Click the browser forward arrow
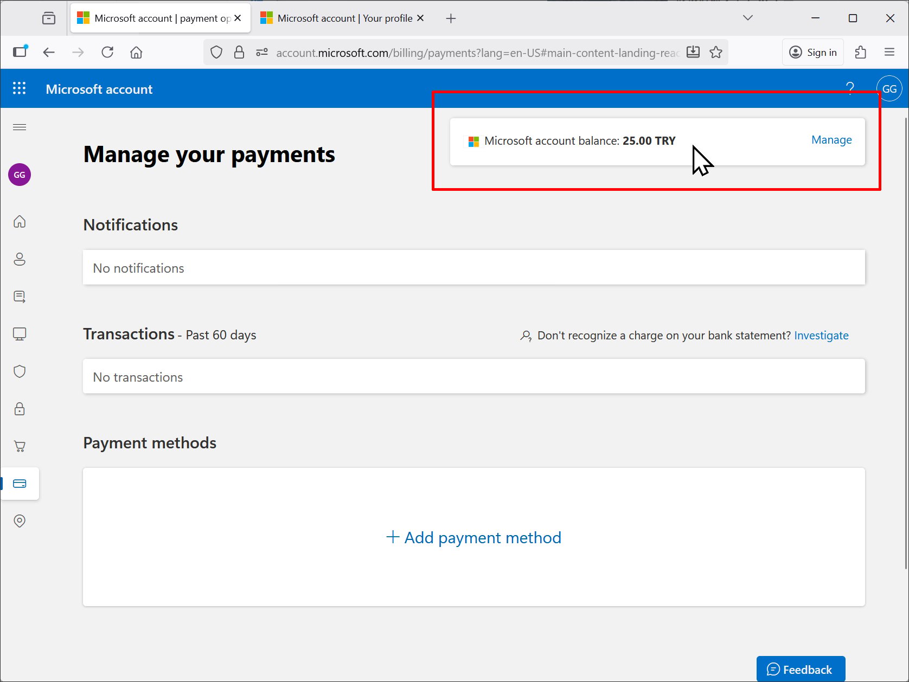Screen dimensions: 909x682 (x=78, y=53)
